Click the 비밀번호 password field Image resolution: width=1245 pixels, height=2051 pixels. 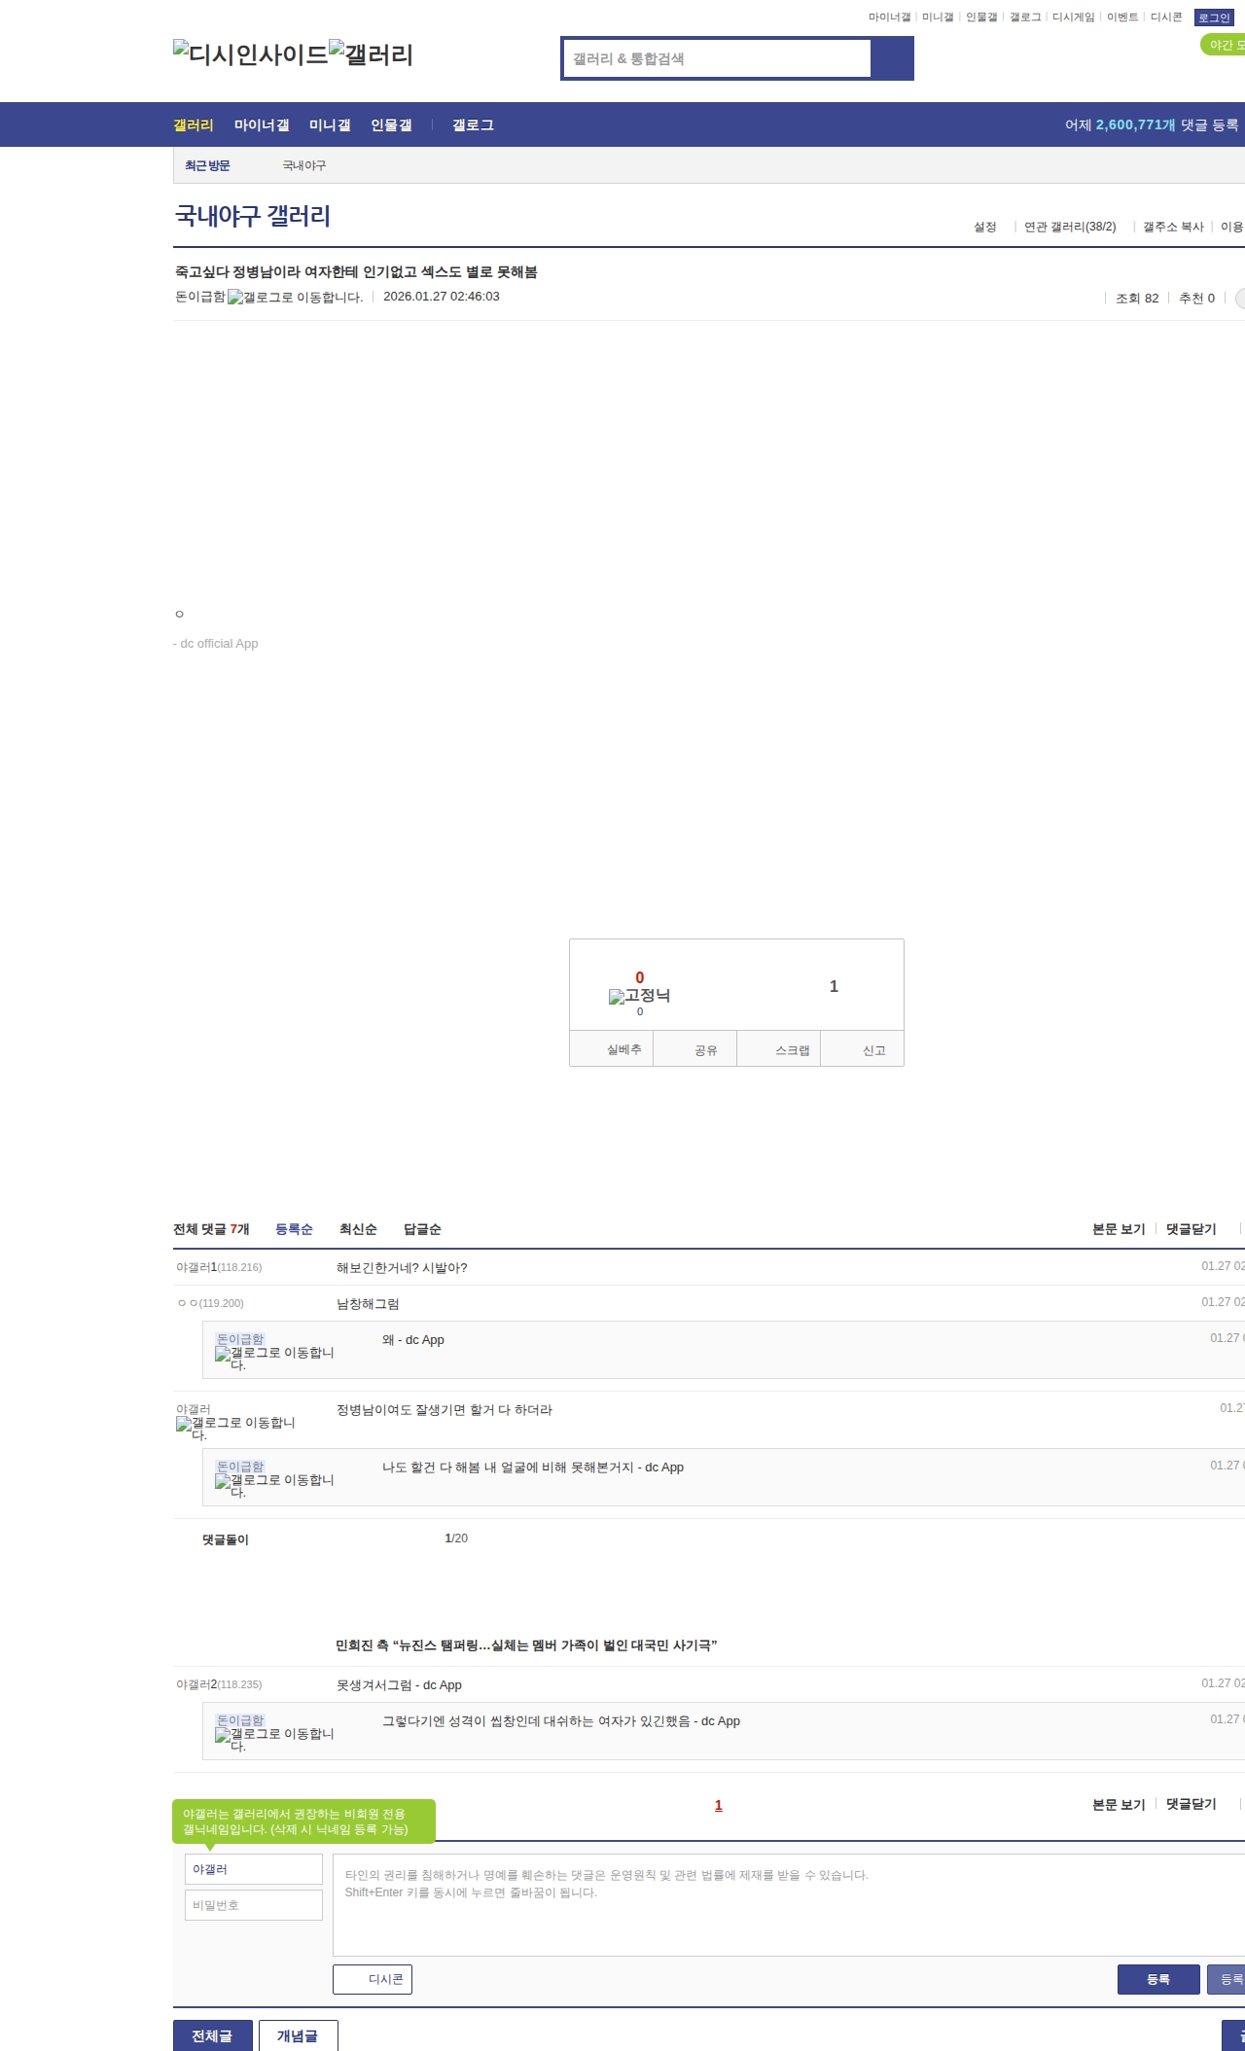[254, 1905]
